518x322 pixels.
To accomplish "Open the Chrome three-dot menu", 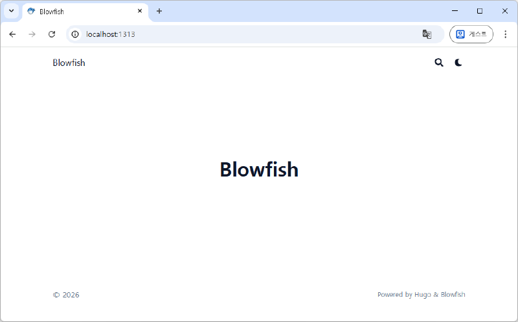I will pyautogui.click(x=505, y=34).
